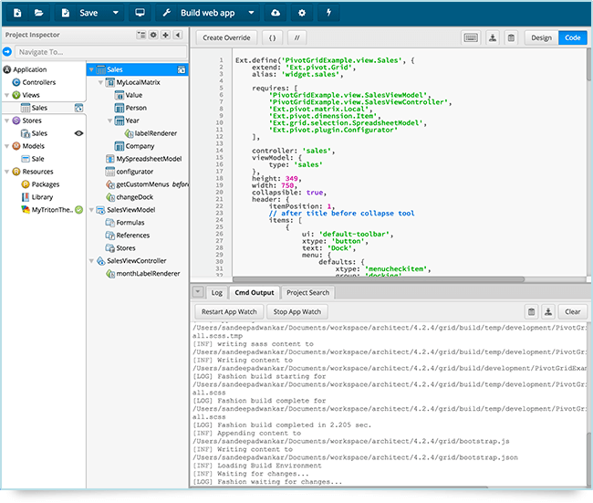Click the inspector list view icon
593x503 pixels.
tap(141, 35)
